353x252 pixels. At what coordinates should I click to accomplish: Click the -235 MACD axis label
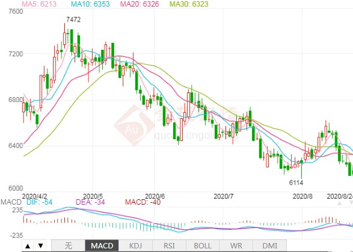point(16,236)
